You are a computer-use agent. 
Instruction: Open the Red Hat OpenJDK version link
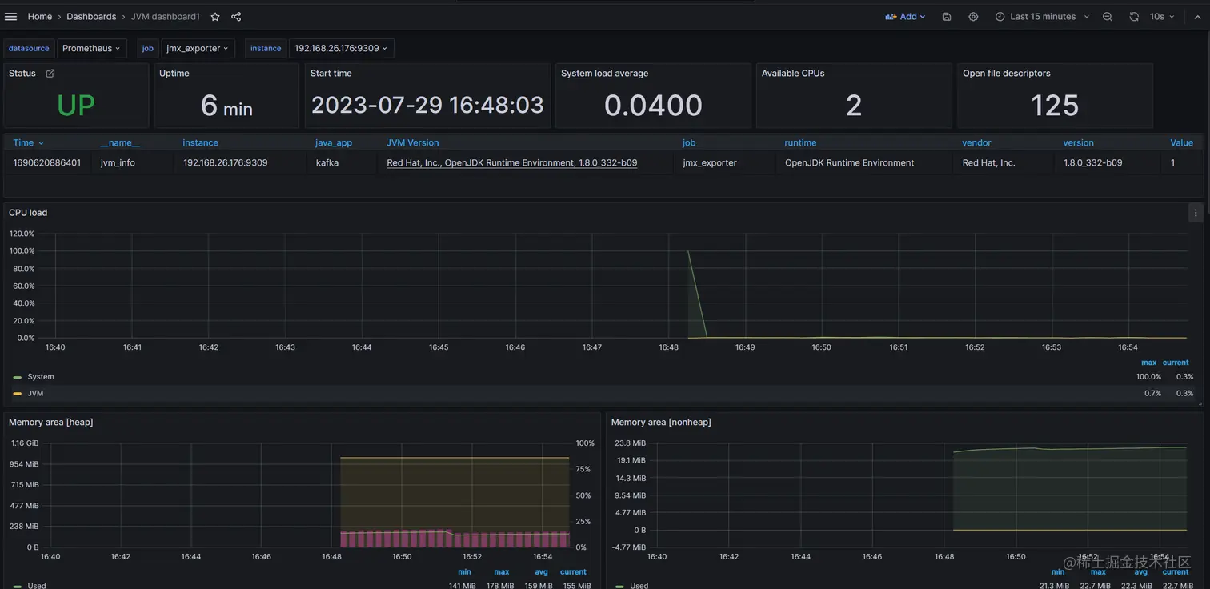(511, 162)
